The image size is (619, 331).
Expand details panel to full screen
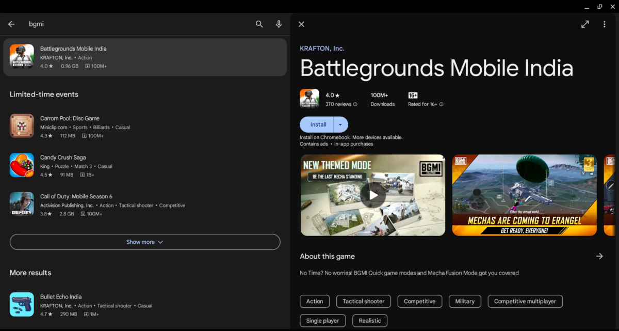[x=585, y=24]
